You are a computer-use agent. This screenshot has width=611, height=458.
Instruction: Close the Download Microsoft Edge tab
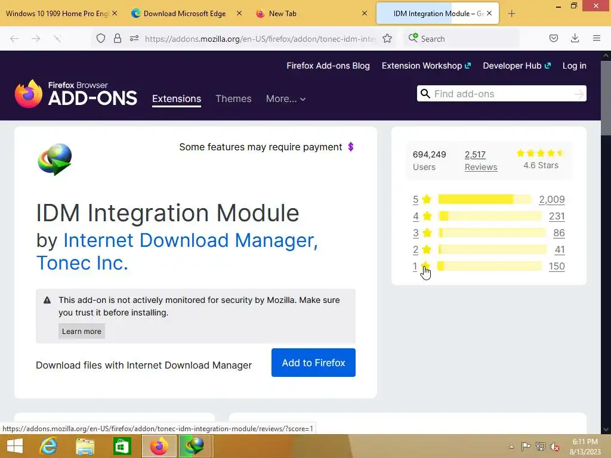[x=239, y=13]
